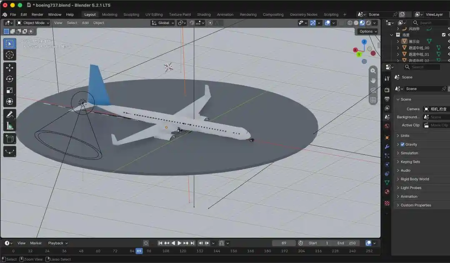Activate the Add Cube tool
Image resolution: width=450 pixels, height=263 pixels.
(x=10, y=139)
